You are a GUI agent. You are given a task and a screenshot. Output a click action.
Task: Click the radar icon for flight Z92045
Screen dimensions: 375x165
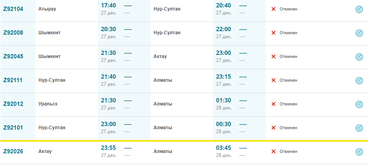[359, 57]
